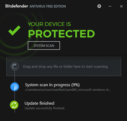Click the drag and drop scanning area
The image size is (127, 121).
coord(64,66)
